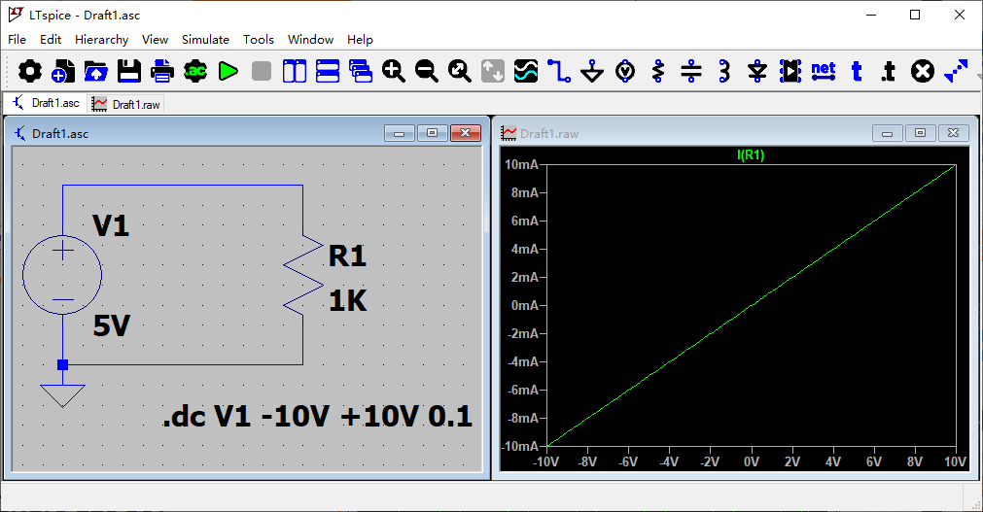Open the component library icon
The image size is (983, 512).
790,72
